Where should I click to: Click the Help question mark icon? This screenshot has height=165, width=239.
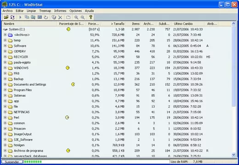(x=91, y=17)
